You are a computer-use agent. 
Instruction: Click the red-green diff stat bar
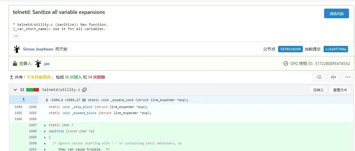tap(33, 90)
